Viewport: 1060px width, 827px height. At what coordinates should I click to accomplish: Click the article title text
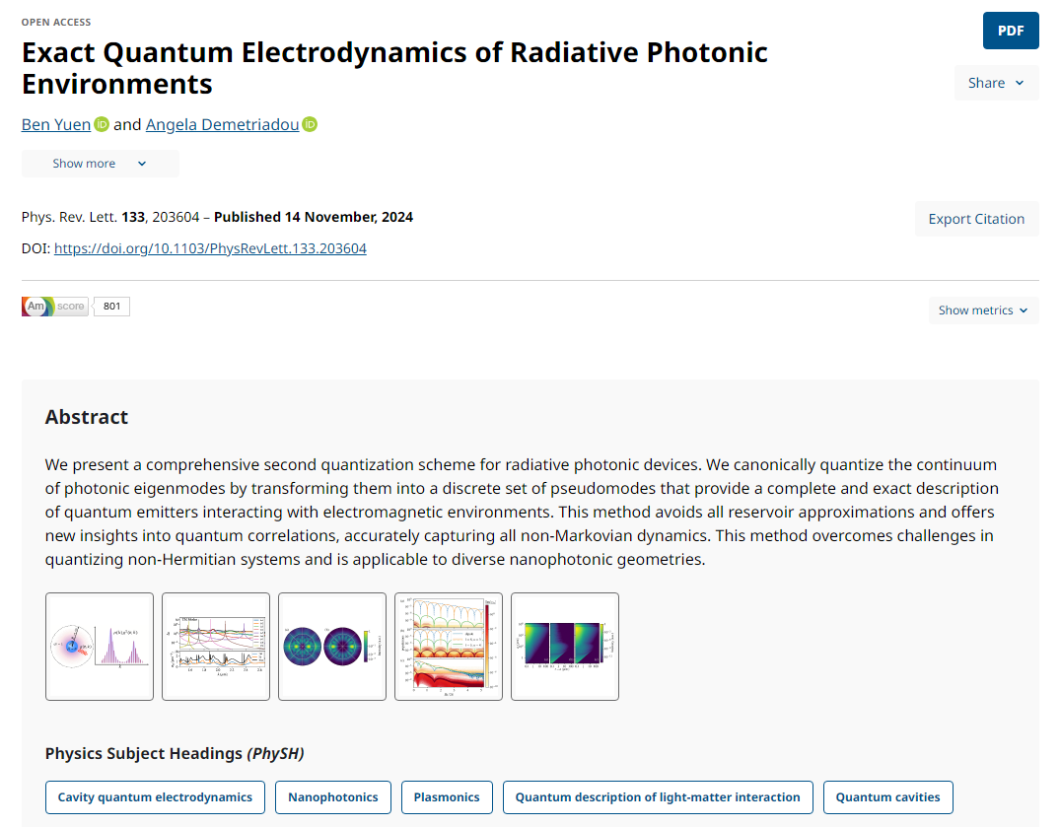pyautogui.click(x=394, y=68)
